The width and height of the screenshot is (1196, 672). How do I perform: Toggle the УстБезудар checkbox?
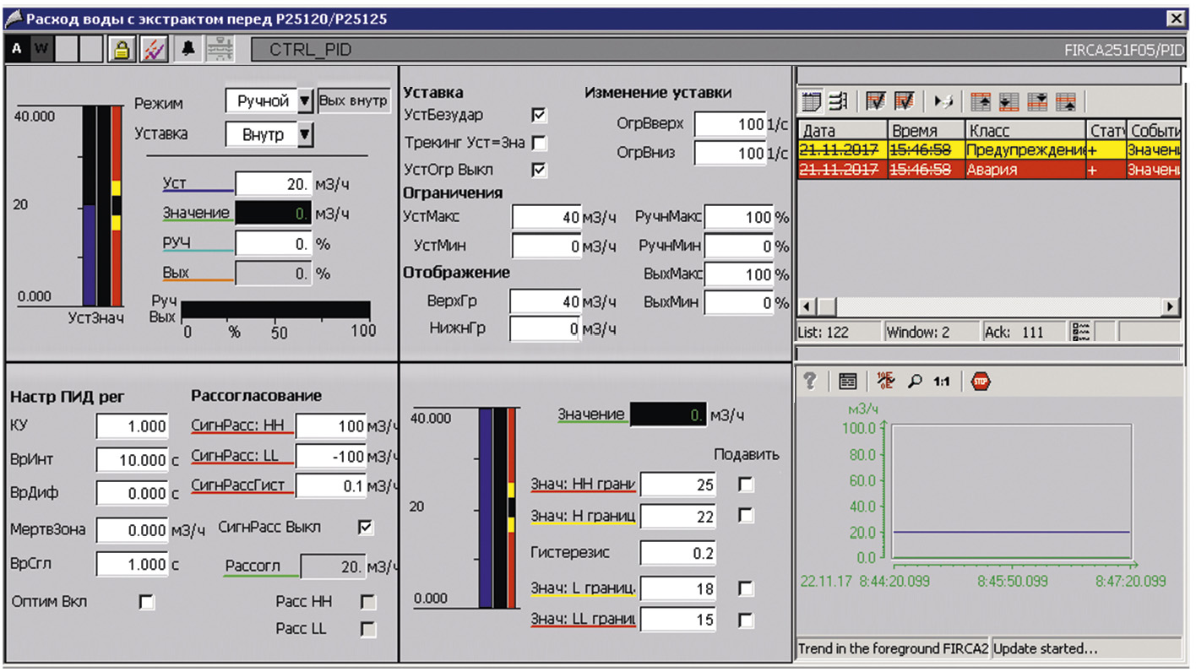[539, 115]
